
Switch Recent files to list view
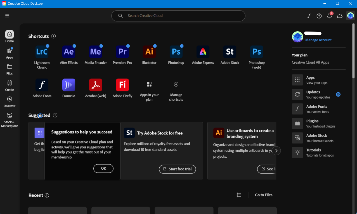point(239,195)
